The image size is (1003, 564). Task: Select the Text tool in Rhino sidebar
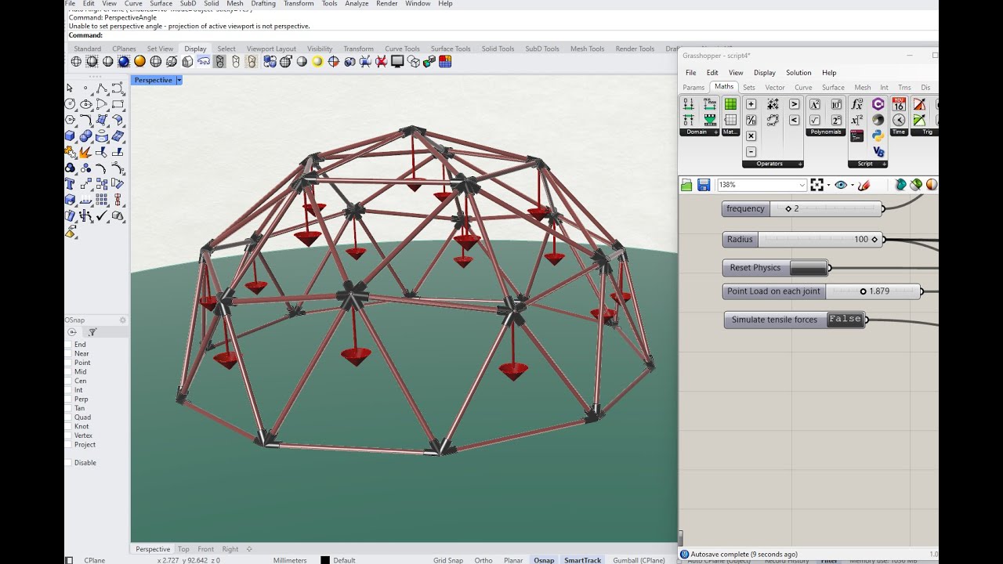pyautogui.click(x=70, y=184)
